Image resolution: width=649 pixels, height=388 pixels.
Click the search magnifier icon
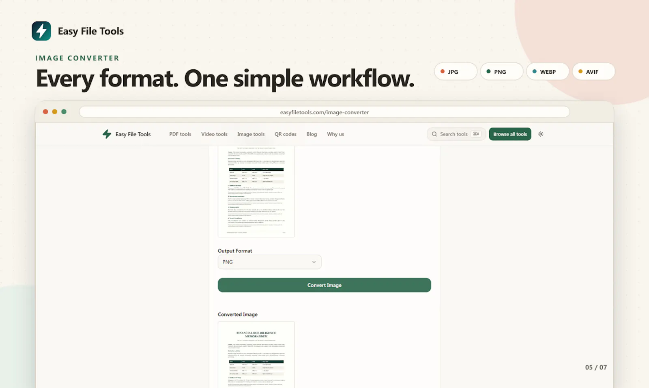pos(434,134)
